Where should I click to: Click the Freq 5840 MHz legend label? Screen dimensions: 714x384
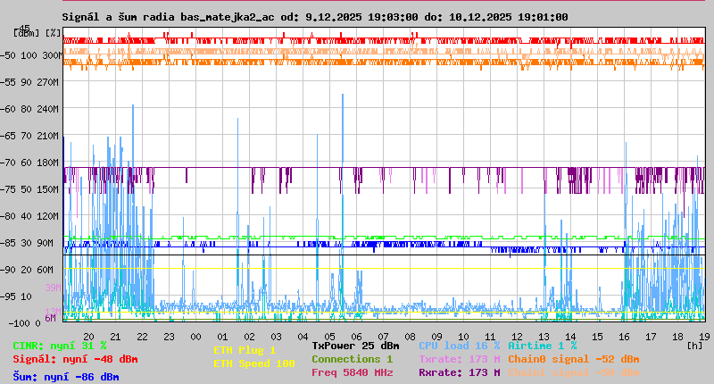click(352, 372)
